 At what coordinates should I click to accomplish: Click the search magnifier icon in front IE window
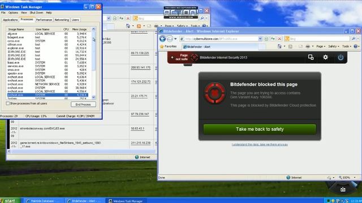tap(354, 39)
